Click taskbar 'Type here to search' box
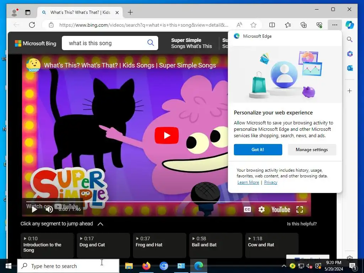 pos(68,266)
